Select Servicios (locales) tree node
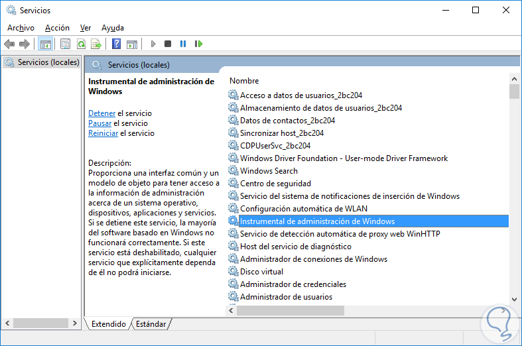Screen dimensions: 522x346 tap(42, 62)
